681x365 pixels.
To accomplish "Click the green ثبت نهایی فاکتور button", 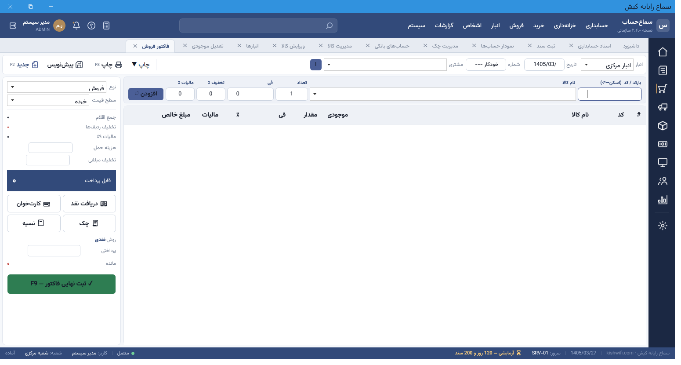I will 62,284.
